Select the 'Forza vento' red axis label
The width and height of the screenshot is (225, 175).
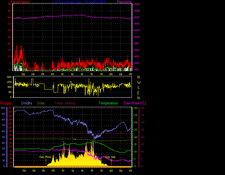[20, 2]
